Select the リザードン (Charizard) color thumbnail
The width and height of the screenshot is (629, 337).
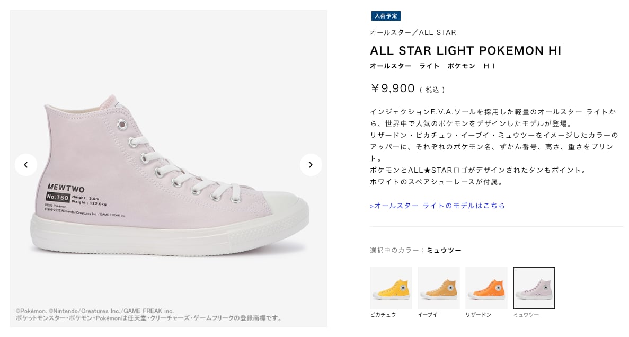tap(486, 288)
